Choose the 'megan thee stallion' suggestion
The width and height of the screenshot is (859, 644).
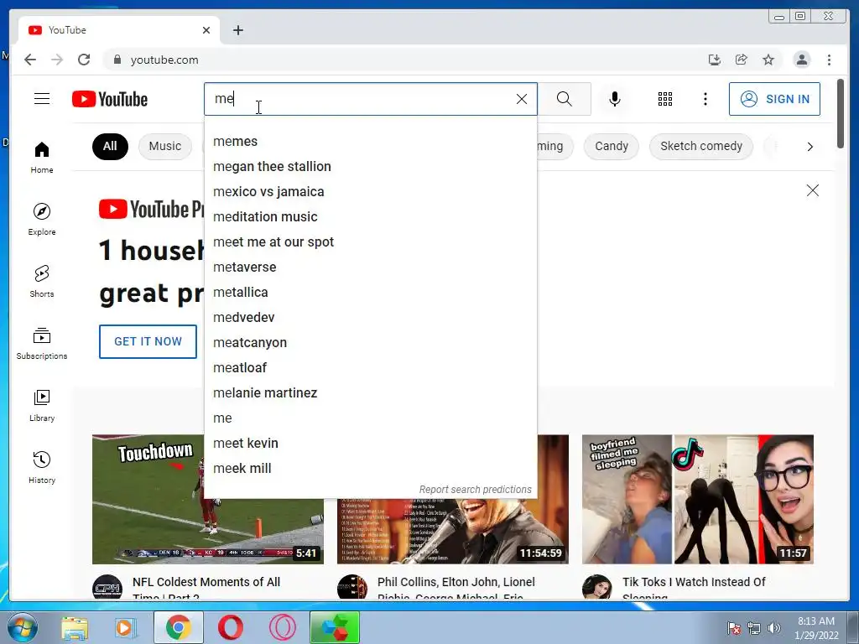pyautogui.click(x=371, y=167)
